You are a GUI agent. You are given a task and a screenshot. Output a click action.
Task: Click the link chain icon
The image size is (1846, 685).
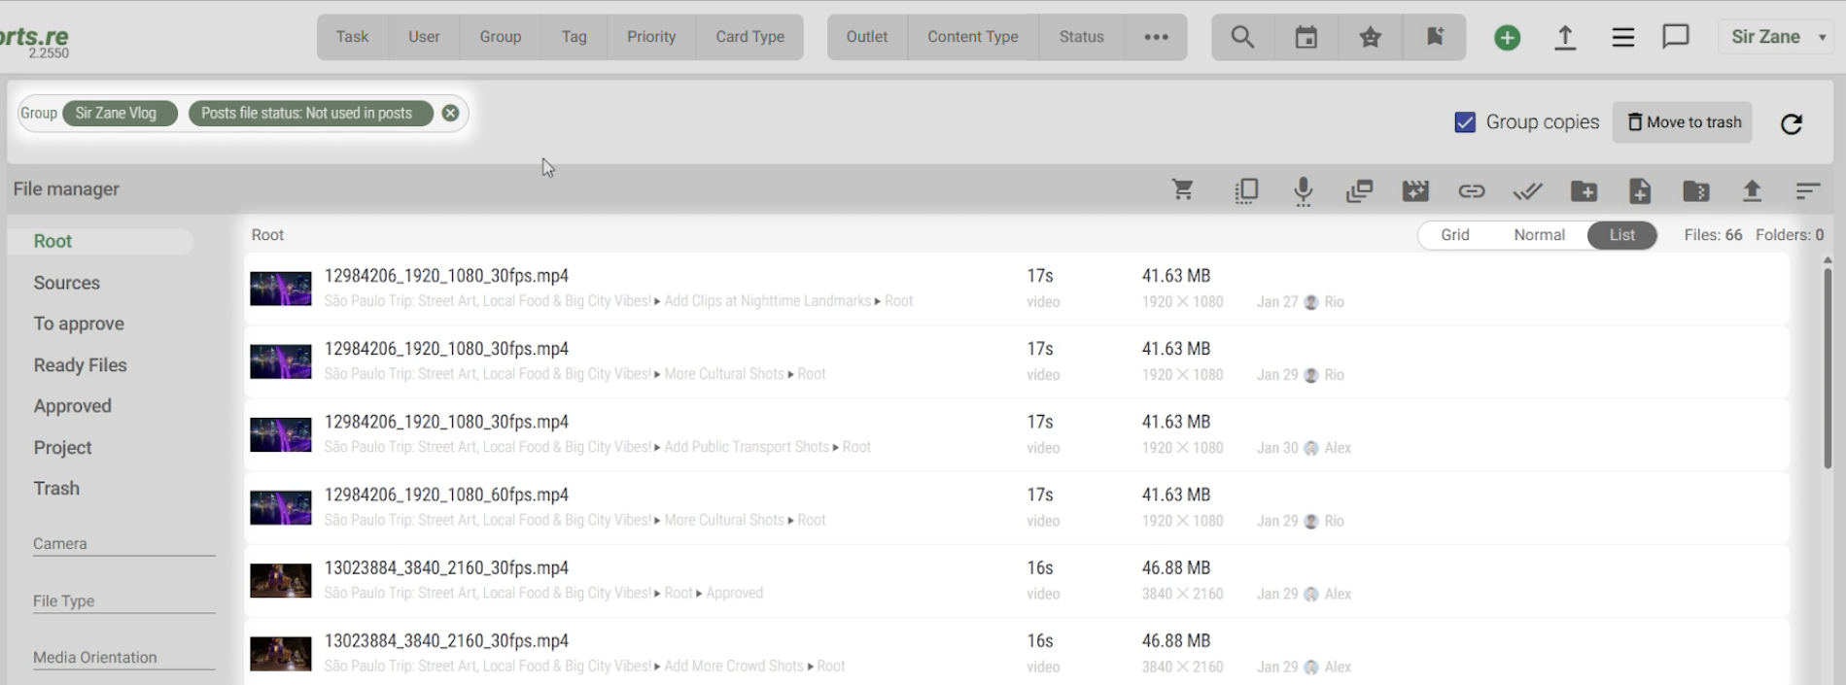pyautogui.click(x=1471, y=191)
